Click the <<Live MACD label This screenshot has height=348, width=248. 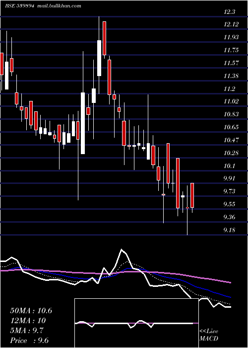(x=209, y=335)
